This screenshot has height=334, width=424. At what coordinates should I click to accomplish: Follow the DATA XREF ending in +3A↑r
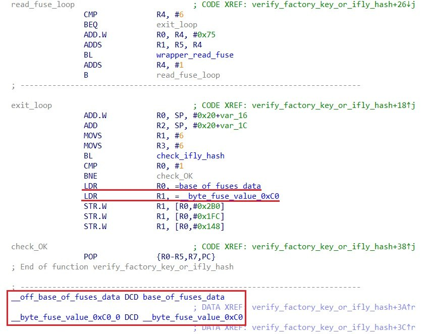click(334, 307)
